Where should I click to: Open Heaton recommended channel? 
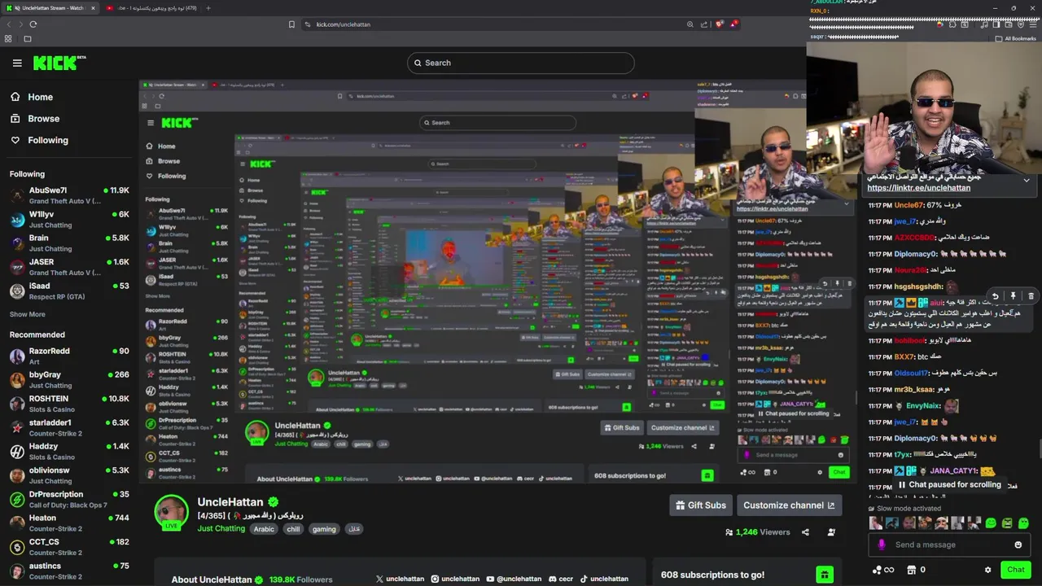[69, 523]
